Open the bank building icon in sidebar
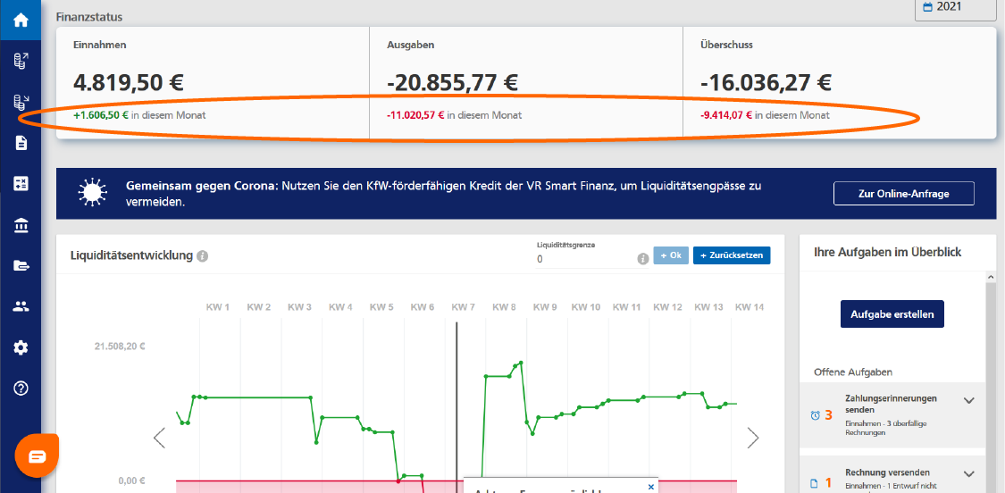 point(21,225)
